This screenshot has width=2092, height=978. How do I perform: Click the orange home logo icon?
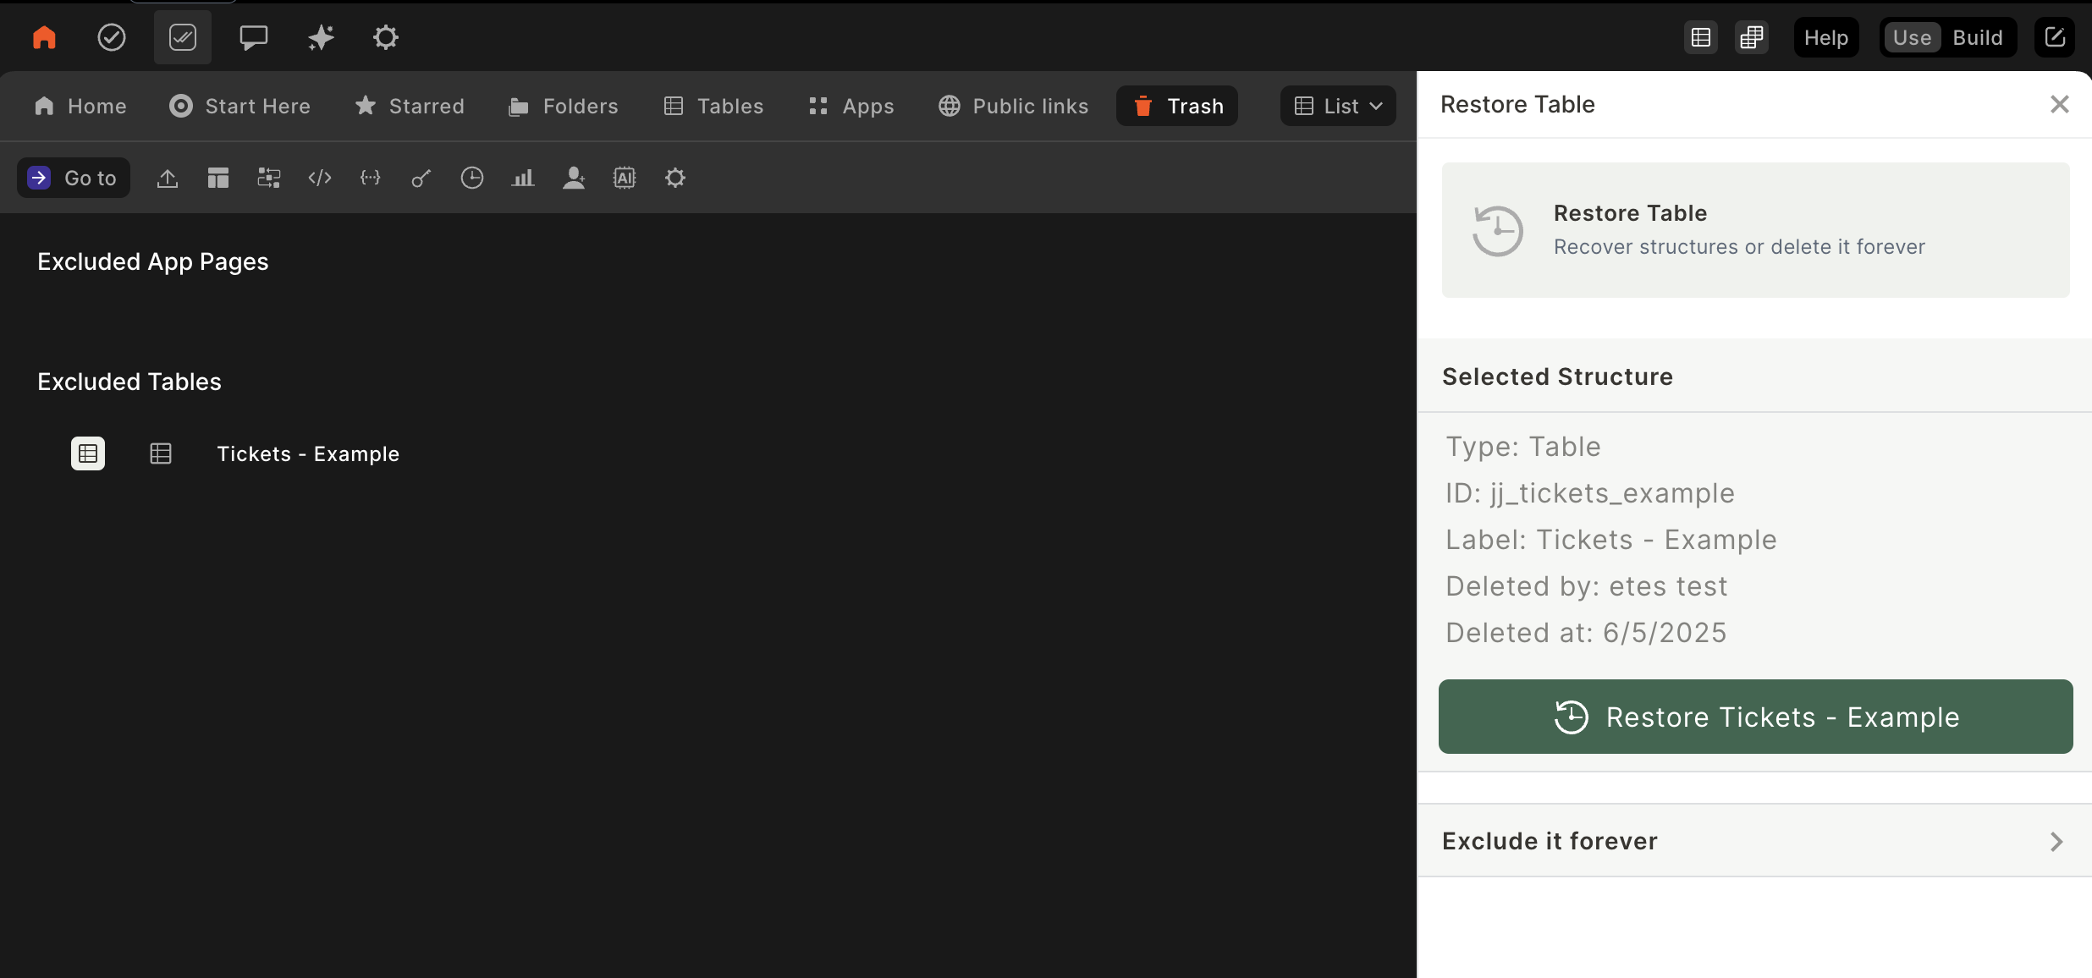44,37
